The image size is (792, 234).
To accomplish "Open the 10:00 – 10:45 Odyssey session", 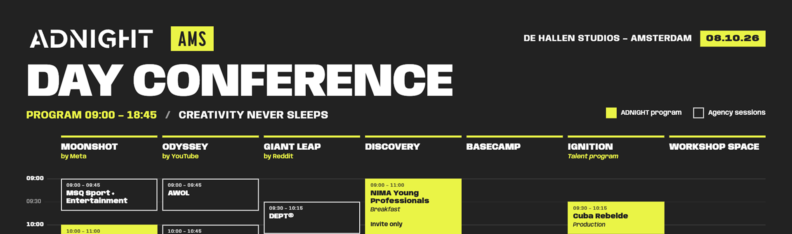I will tap(210, 229).
